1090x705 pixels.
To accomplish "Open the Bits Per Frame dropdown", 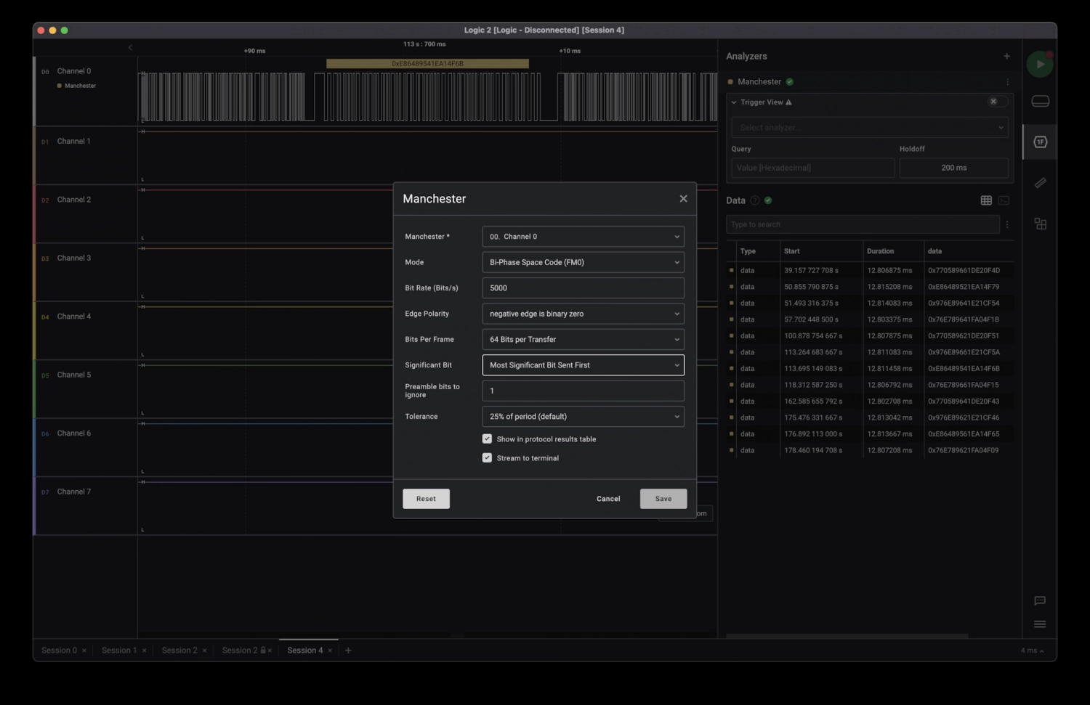I will click(x=583, y=339).
